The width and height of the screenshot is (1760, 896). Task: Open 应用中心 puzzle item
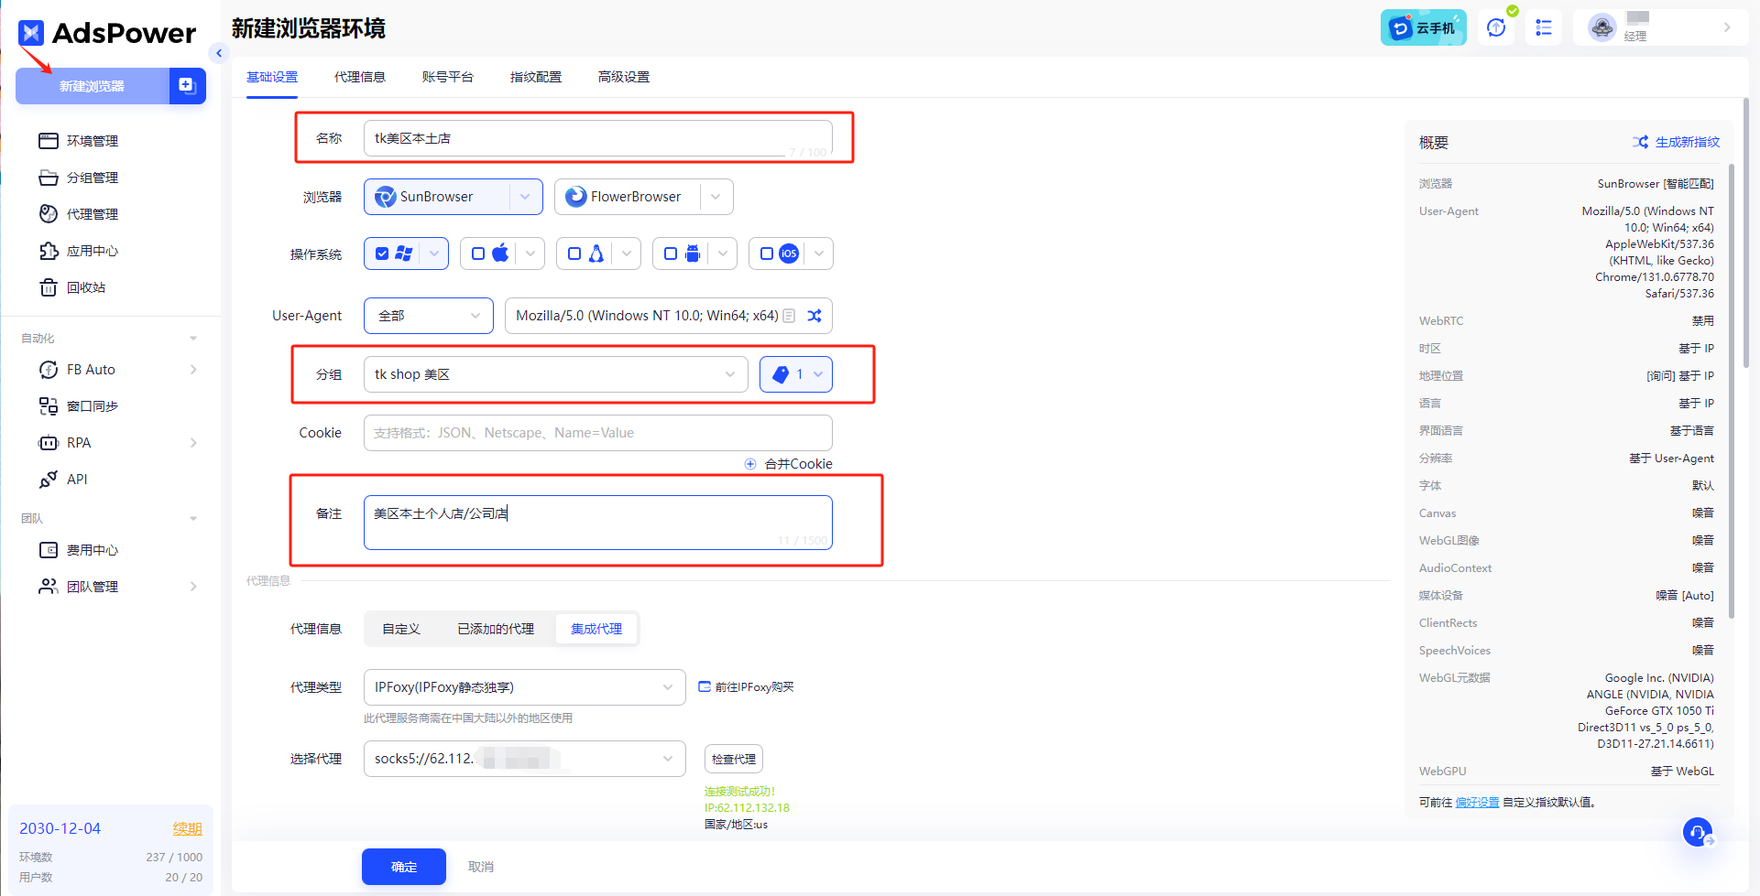coord(92,251)
